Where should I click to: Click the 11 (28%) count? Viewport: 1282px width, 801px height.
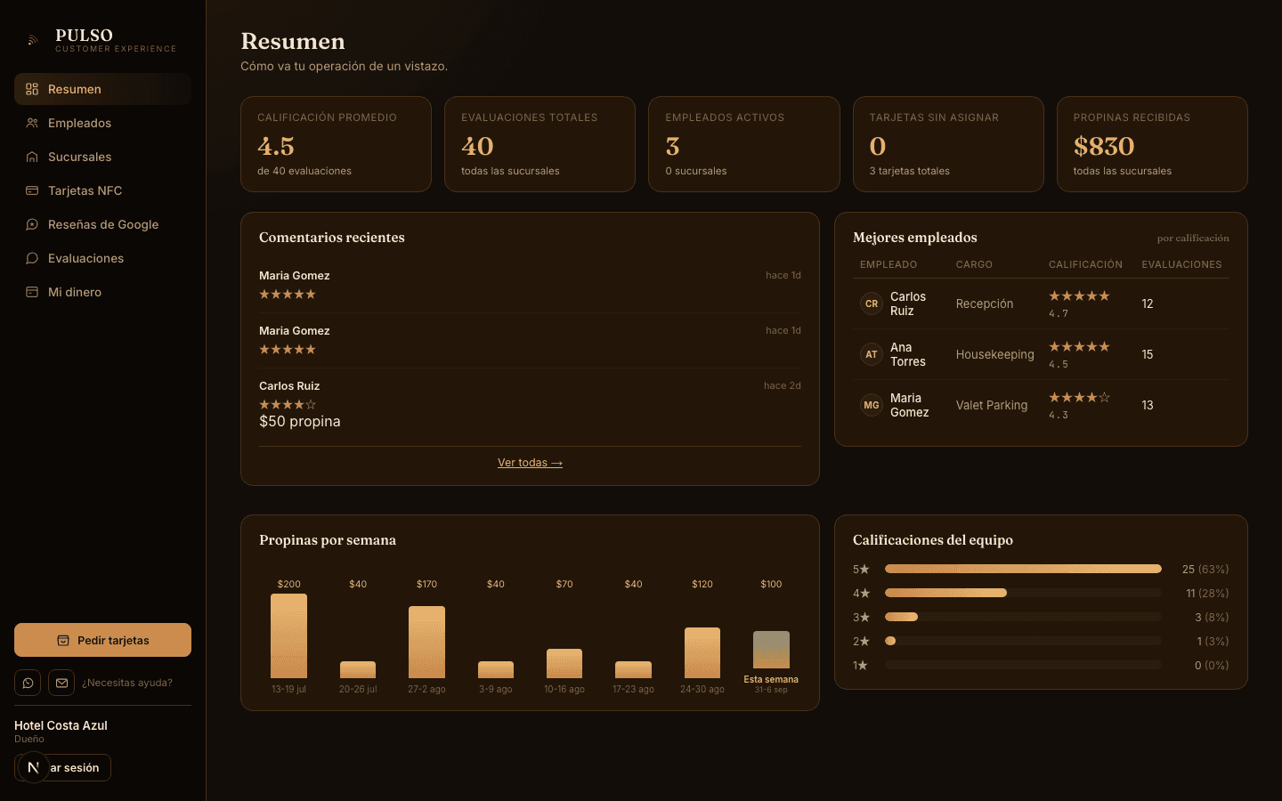click(x=1207, y=593)
